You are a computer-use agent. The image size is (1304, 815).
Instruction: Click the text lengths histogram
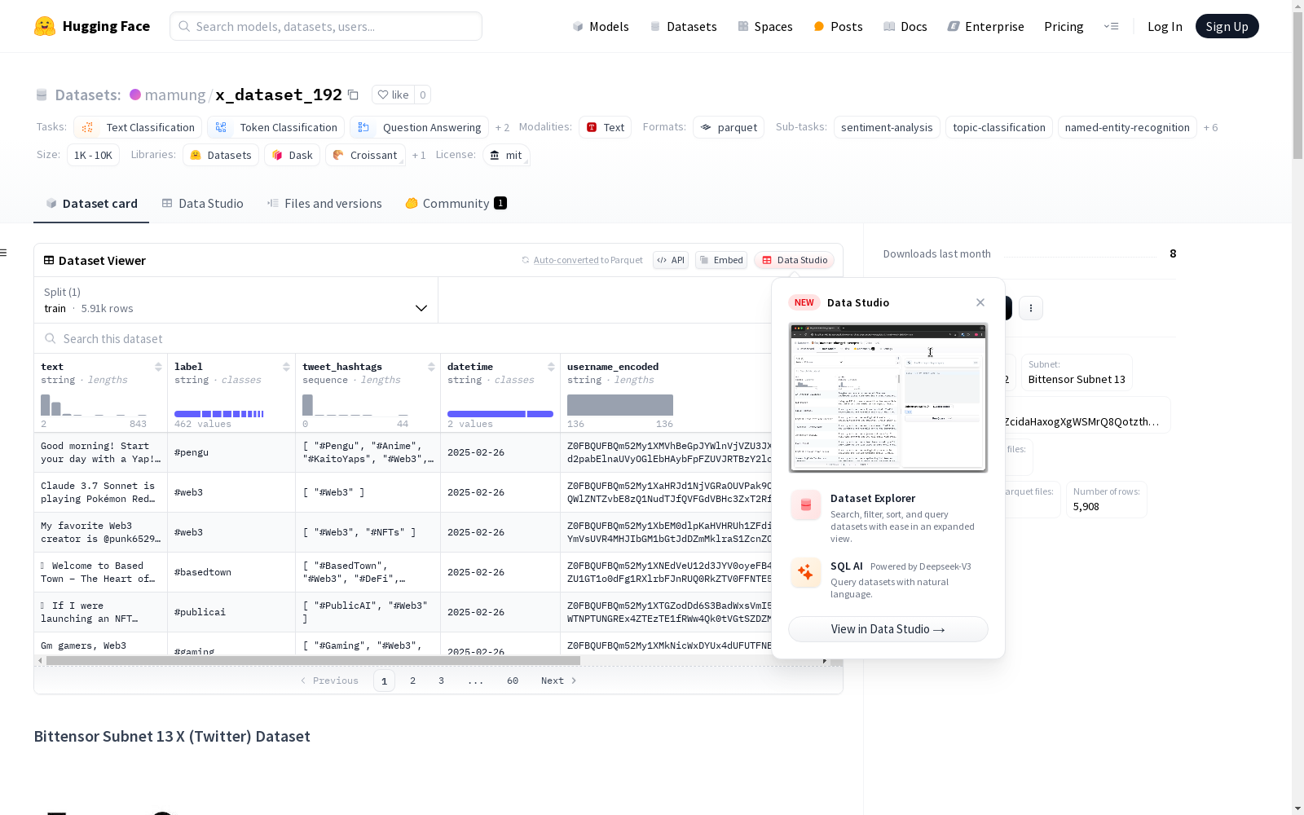click(94, 405)
